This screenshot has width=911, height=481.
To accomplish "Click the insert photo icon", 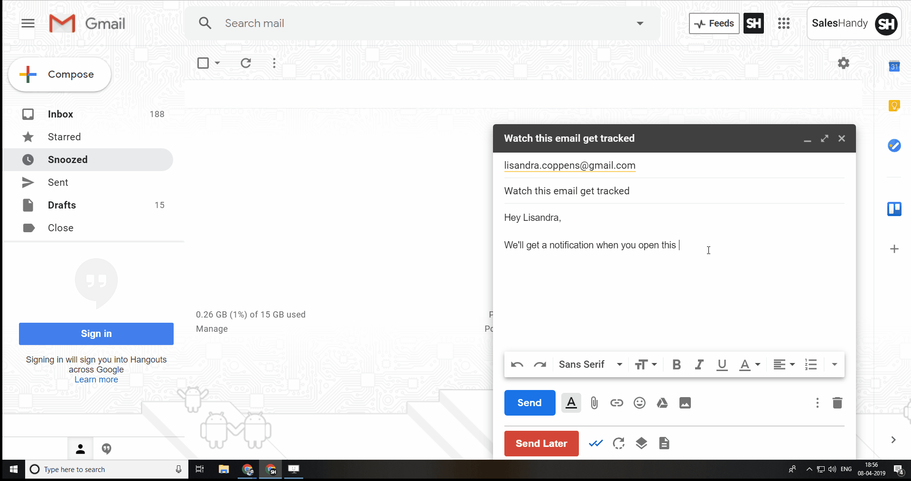I will click(685, 403).
